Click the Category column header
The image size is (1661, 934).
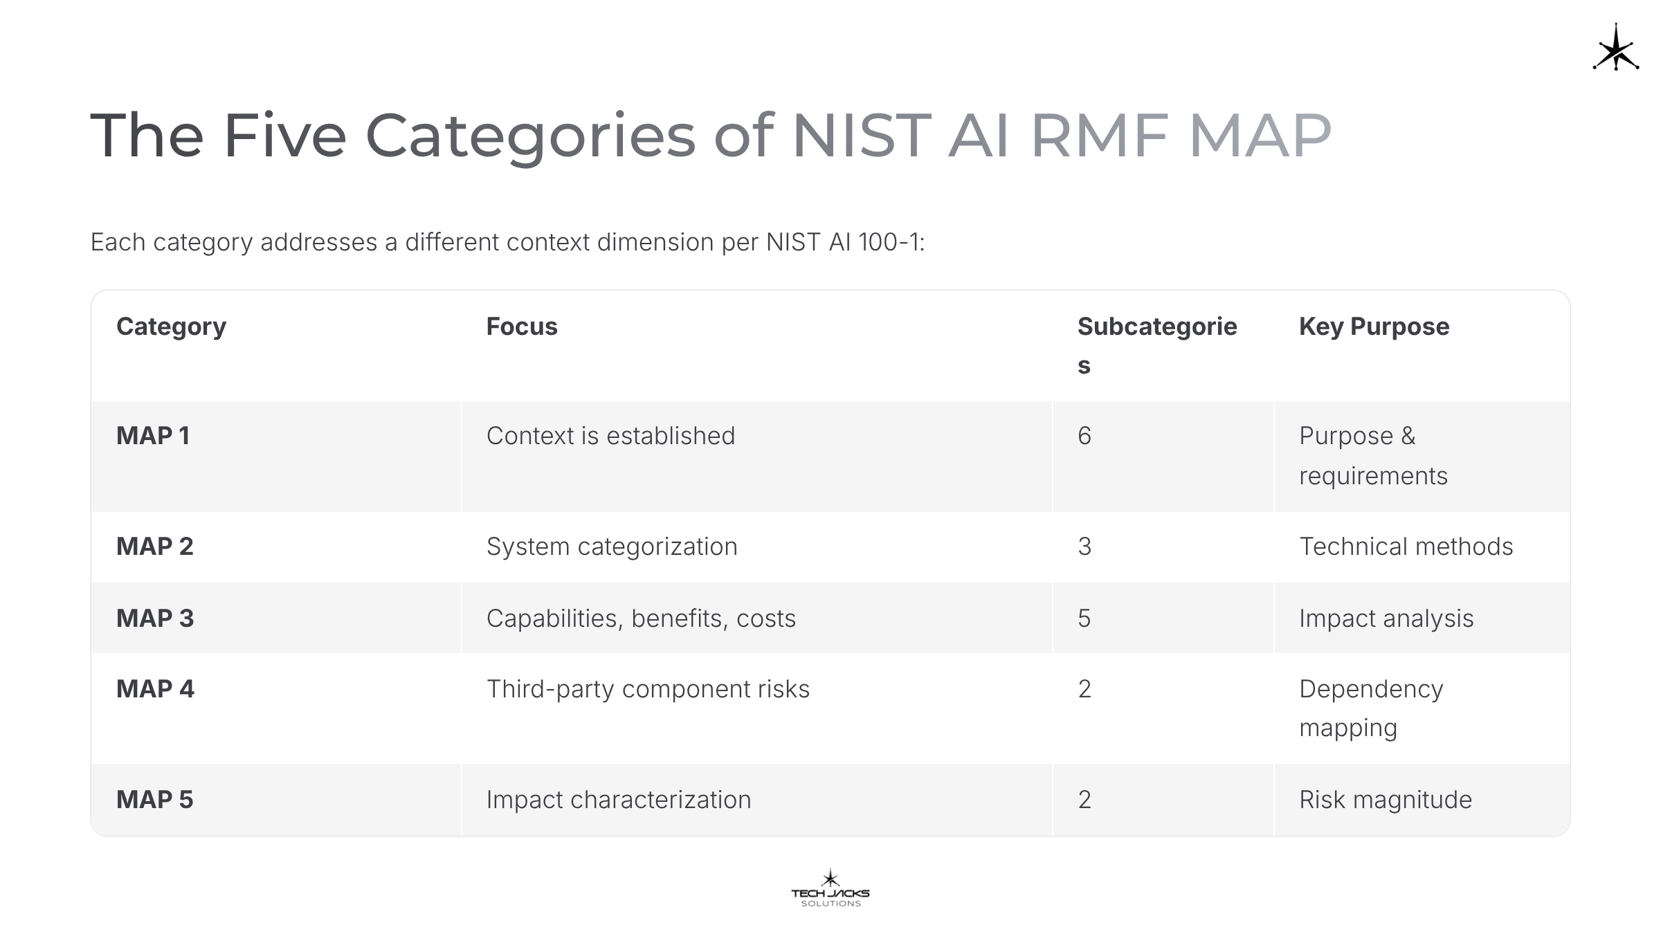[171, 327]
